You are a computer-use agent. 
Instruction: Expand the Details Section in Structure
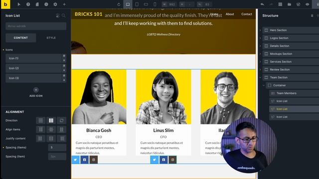pos(260,46)
